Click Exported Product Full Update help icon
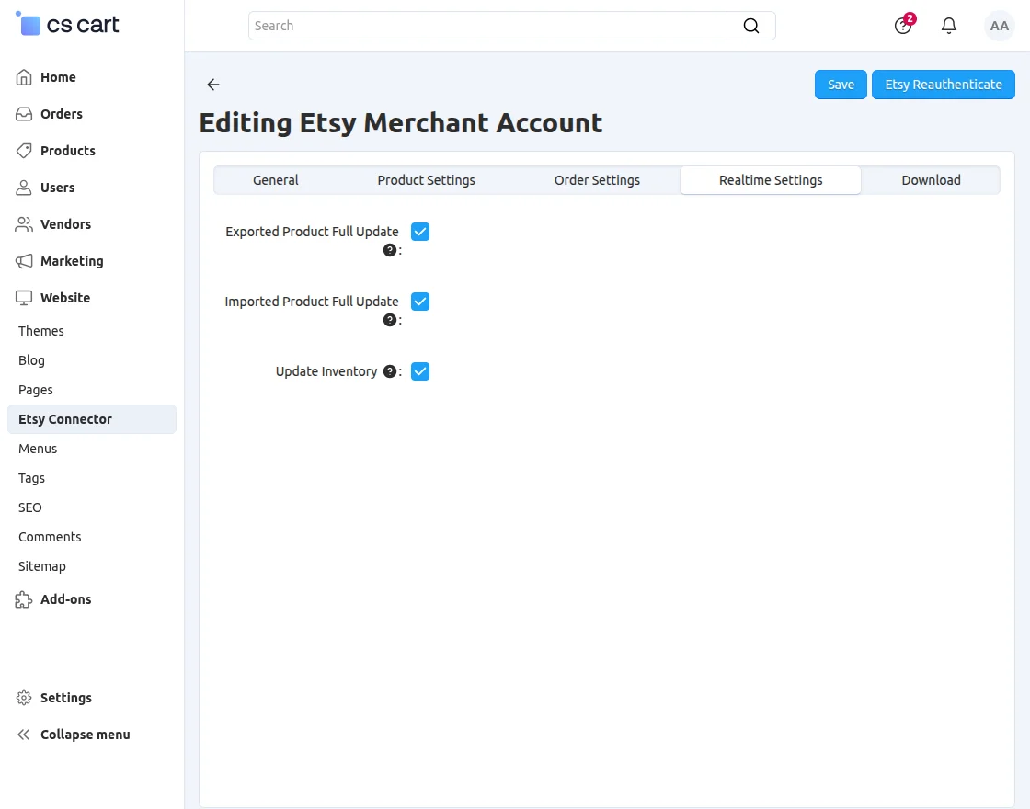Screen dimensions: 1030x809 click(390, 250)
